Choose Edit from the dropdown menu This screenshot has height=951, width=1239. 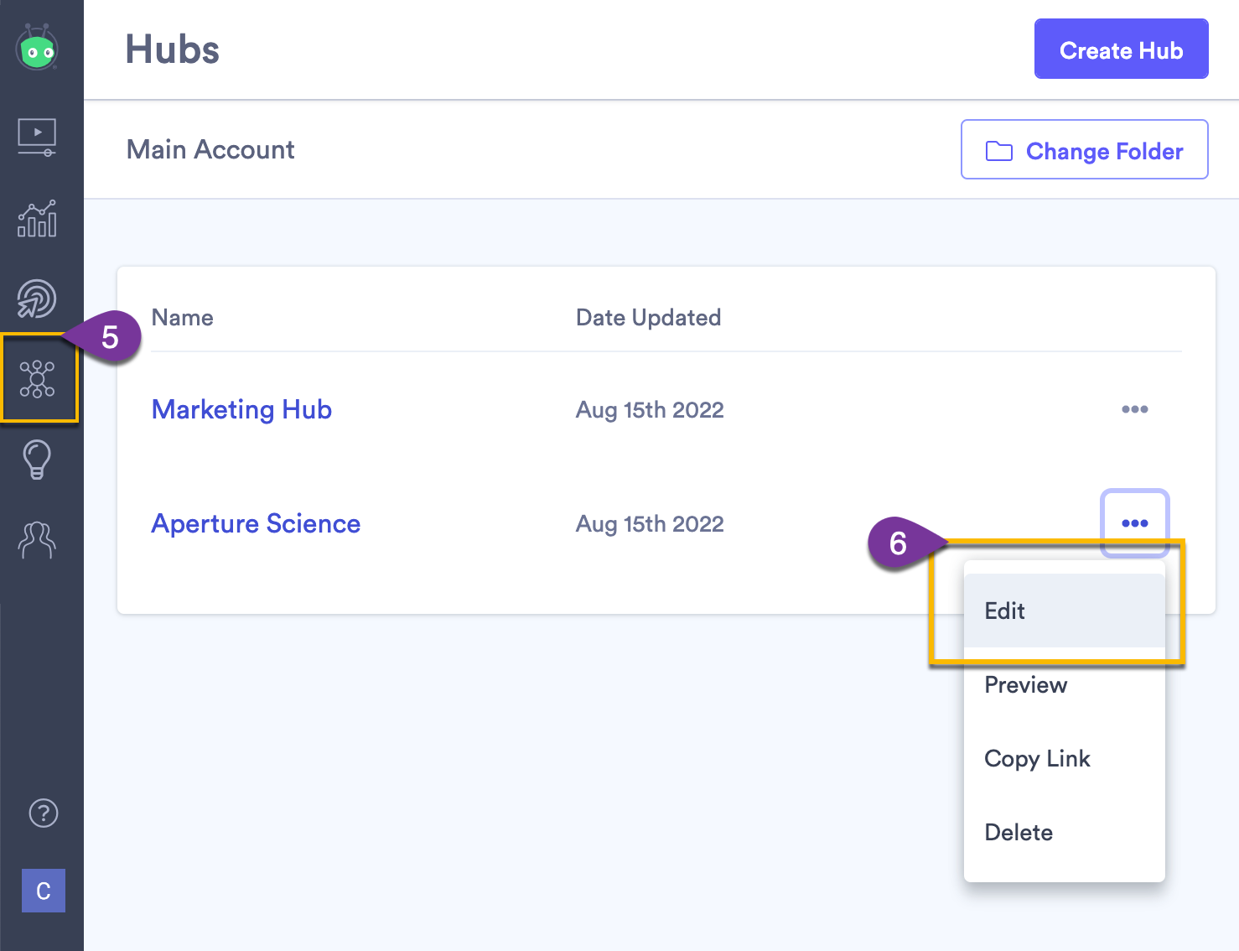click(1064, 611)
